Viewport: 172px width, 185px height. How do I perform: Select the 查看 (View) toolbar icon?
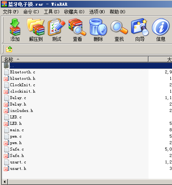(77, 30)
